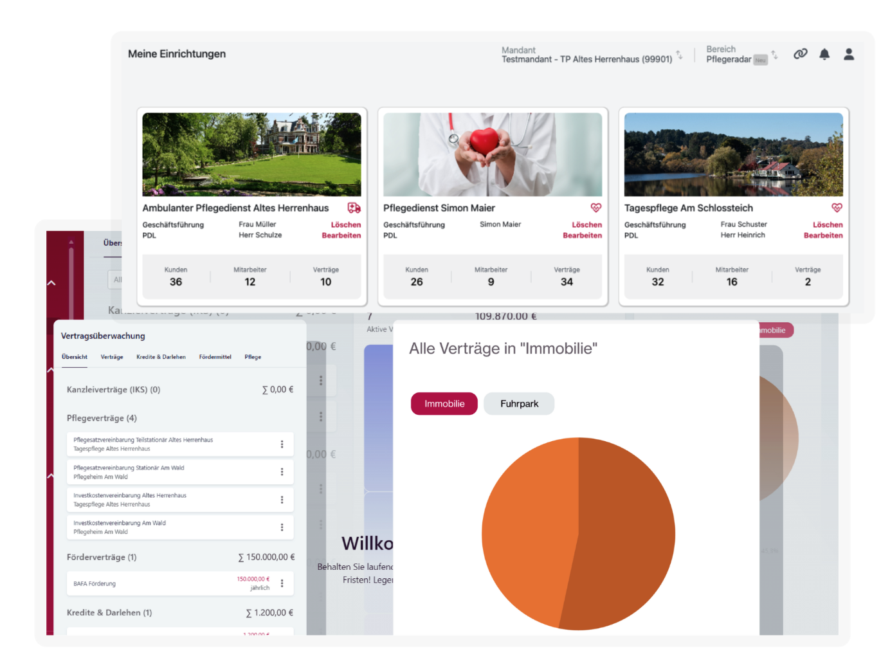Click Bearbeiten on Tagespflege Am Schlossteich
The width and height of the screenshot is (881, 665).
pos(823,235)
